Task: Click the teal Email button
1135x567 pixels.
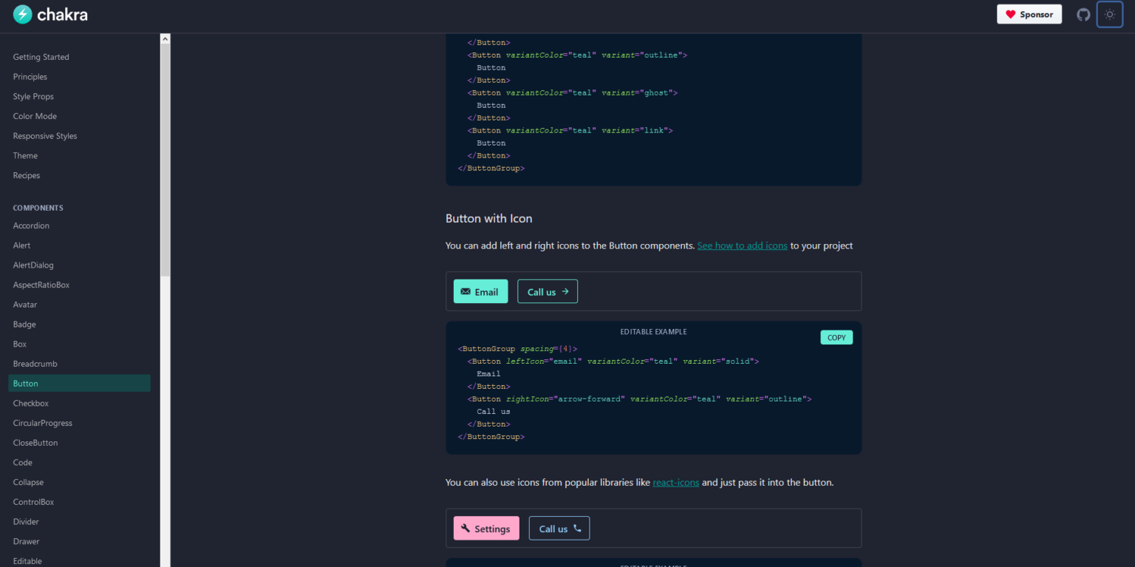Action: (x=480, y=291)
